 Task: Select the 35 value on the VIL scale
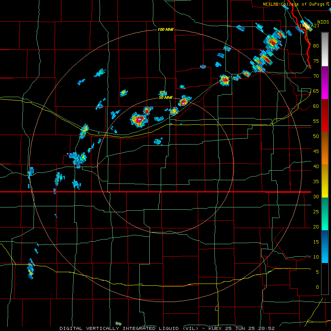(x=316, y=182)
